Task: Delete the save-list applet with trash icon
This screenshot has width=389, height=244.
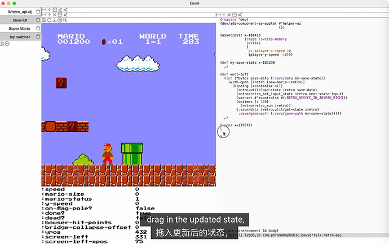Action: click(38, 20)
